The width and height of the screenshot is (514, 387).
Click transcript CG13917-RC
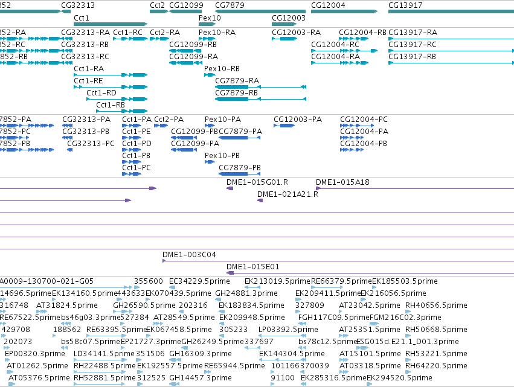[x=413, y=45]
